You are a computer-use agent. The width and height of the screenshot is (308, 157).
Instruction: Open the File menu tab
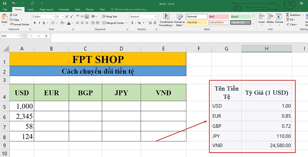5,9
